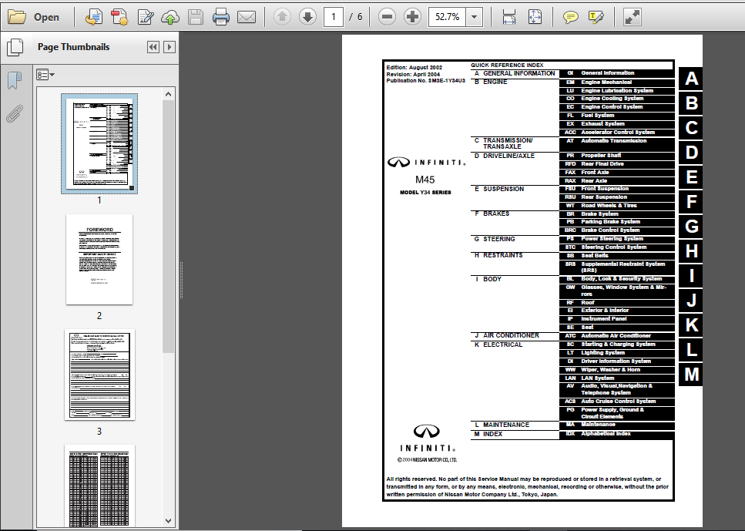Open the RF Roof section
The image size is (745, 531).
click(x=616, y=303)
